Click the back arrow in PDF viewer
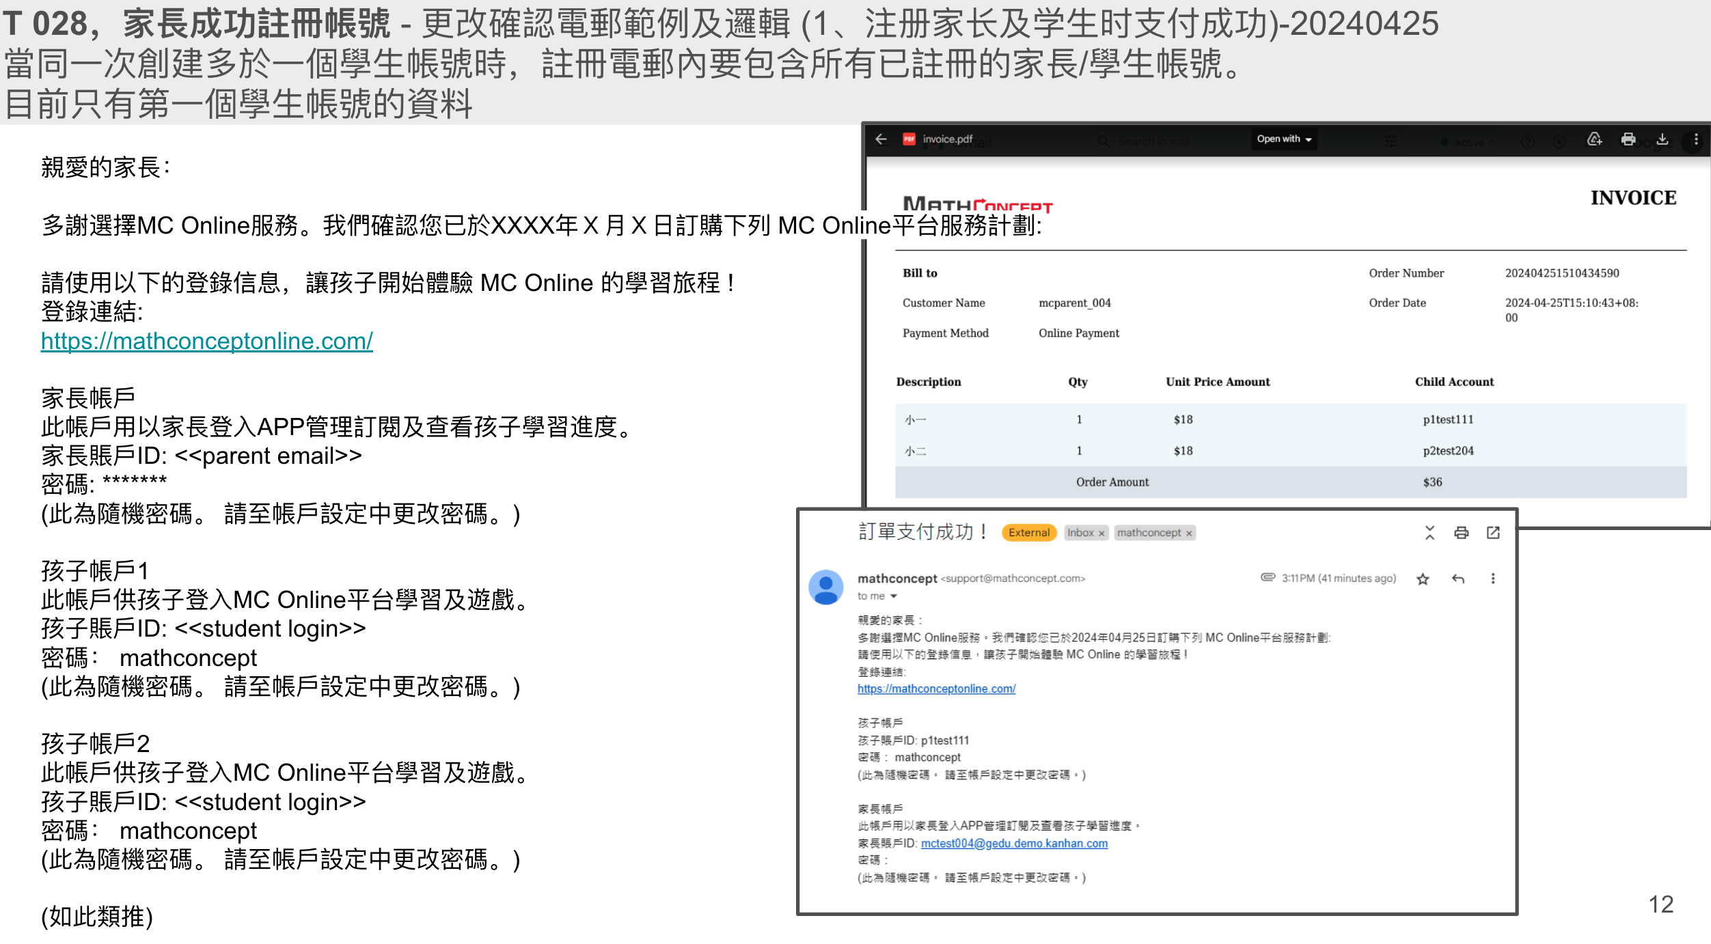The height and width of the screenshot is (944, 1711). pyautogui.click(x=881, y=139)
